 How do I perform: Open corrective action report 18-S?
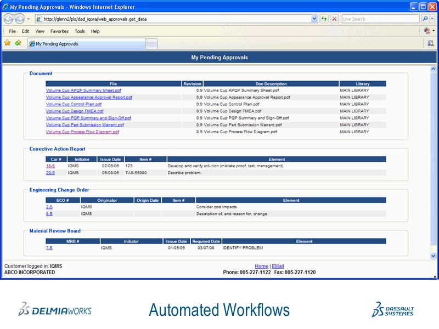point(50,166)
